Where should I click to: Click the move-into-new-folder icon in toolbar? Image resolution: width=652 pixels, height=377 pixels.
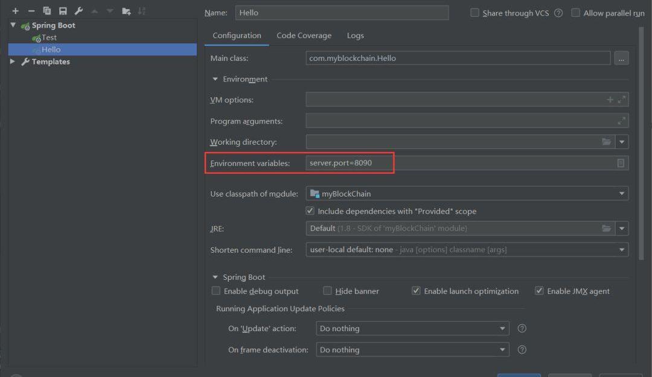click(126, 11)
